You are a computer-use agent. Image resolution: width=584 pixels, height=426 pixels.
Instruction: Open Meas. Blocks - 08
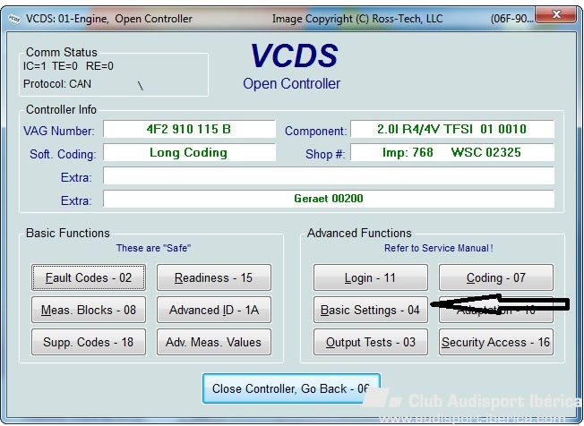point(89,310)
